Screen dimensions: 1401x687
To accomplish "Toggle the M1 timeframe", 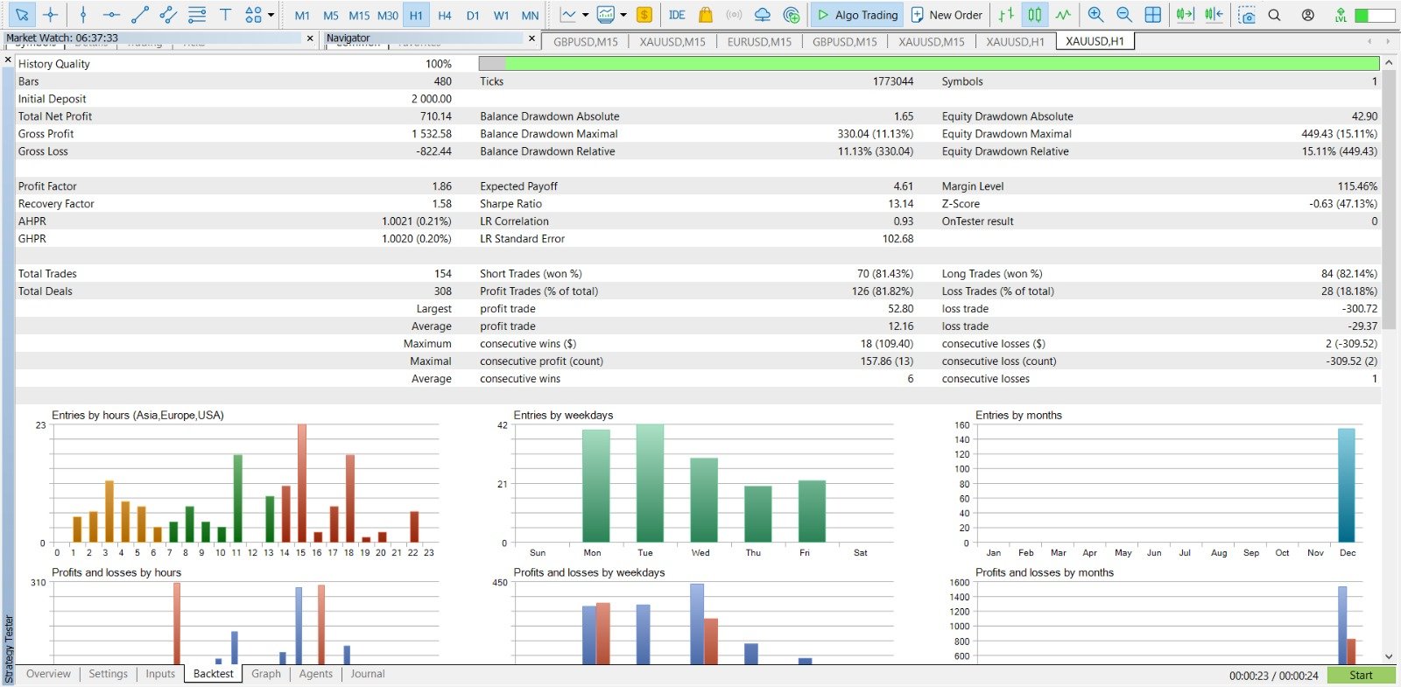I will [x=302, y=16].
